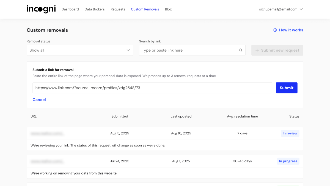
Task: Select the blurred URL submitted Aug 5, 2025
Action: [x=47, y=134]
